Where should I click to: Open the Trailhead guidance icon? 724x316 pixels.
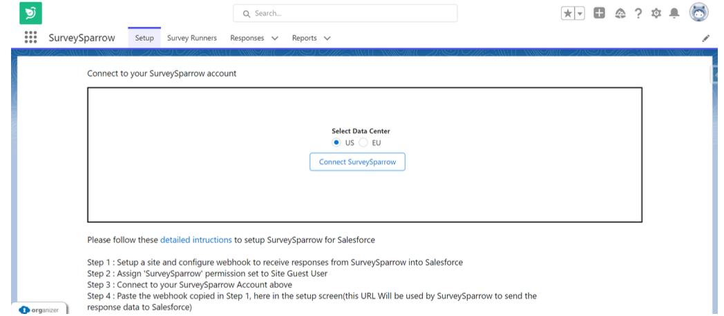(x=619, y=13)
